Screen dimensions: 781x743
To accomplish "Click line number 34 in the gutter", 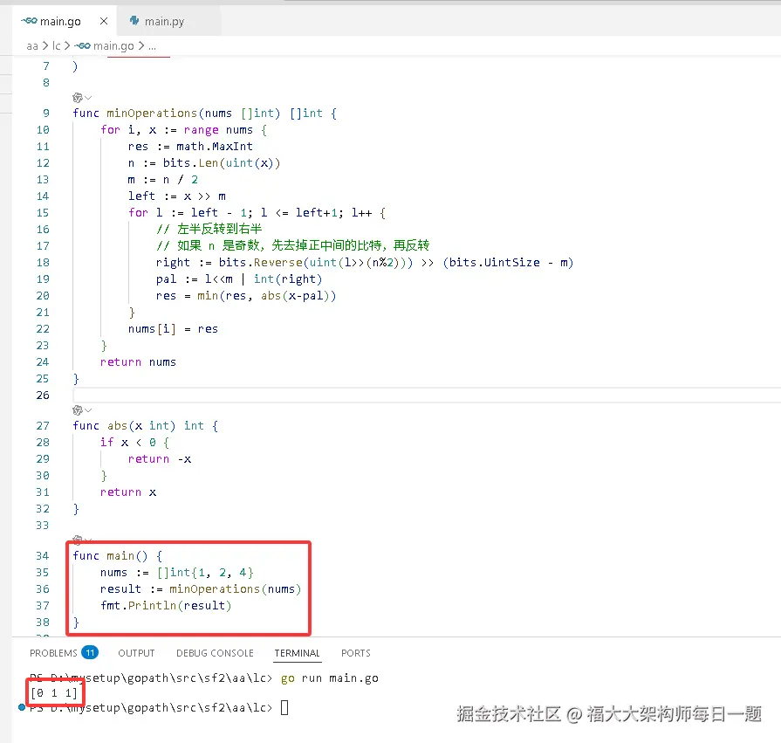I will 43,555.
